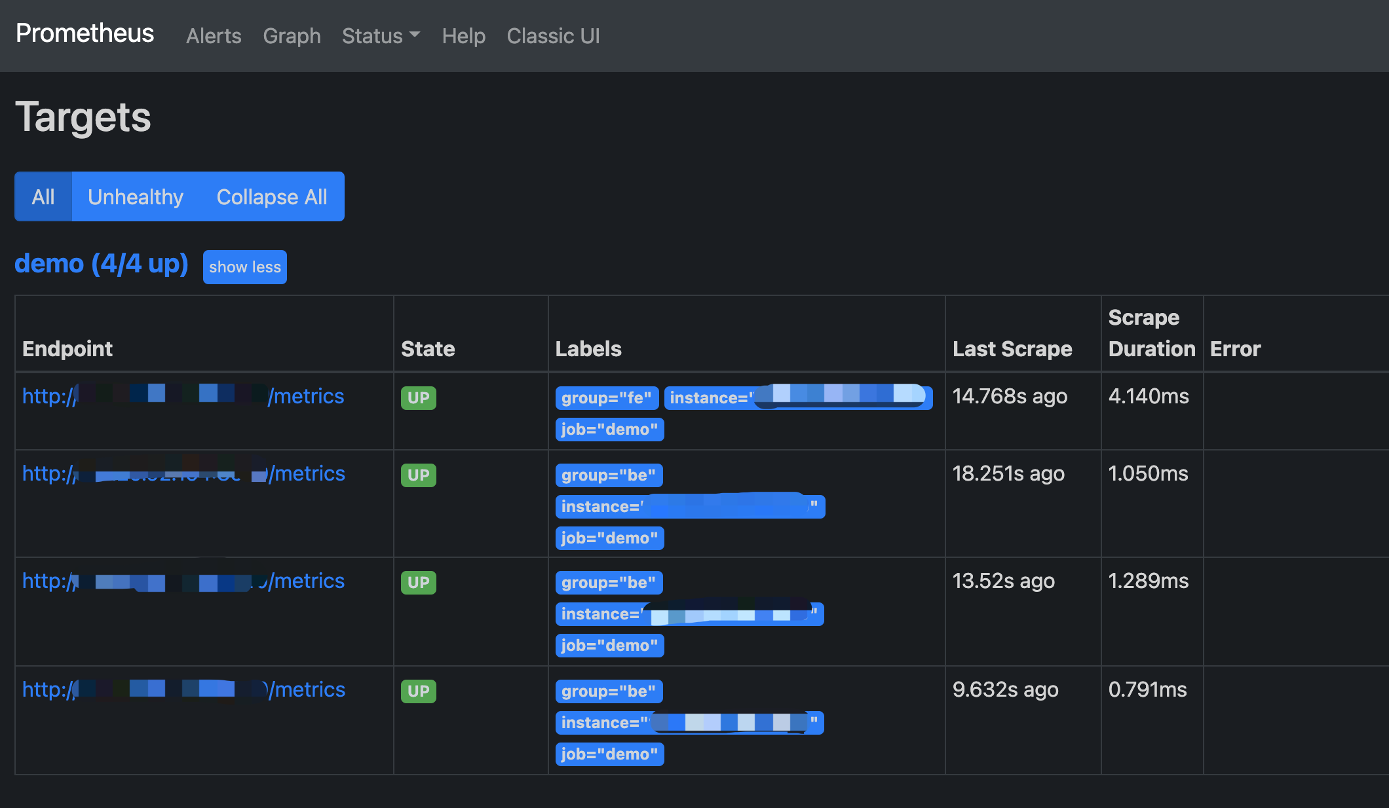Click instance label in the 9.632s row
Image resolution: width=1389 pixels, height=808 pixels.
tap(690, 723)
